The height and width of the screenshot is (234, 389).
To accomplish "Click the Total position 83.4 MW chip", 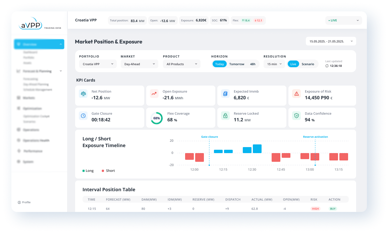I will [127, 20].
